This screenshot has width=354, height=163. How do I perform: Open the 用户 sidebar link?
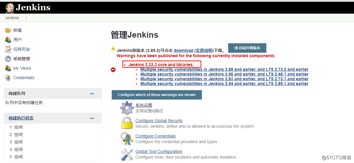[x=18, y=40]
